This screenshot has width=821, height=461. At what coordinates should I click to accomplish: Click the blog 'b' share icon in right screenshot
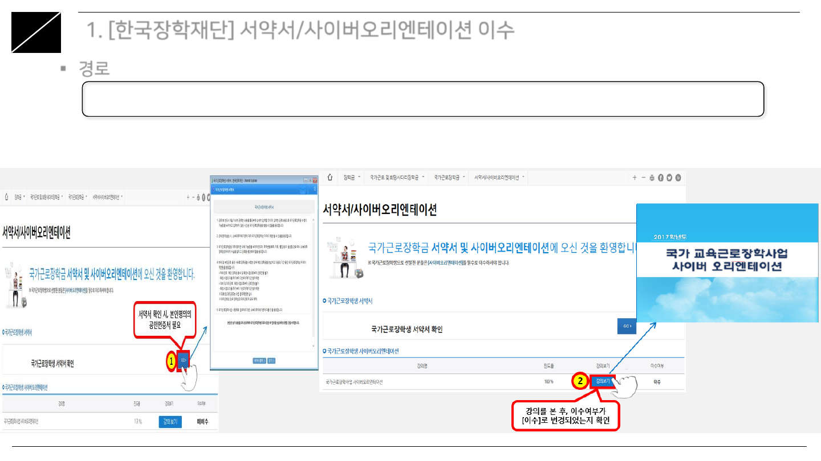678,178
